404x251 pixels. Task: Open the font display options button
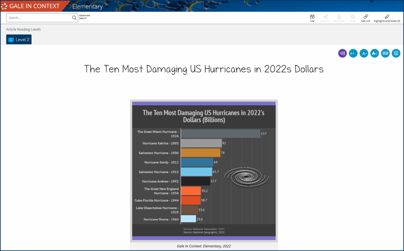pyautogui.click(x=374, y=53)
